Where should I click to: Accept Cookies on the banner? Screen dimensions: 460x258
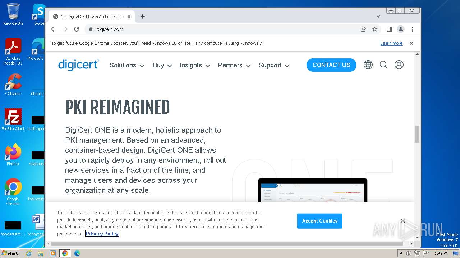tap(319, 221)
